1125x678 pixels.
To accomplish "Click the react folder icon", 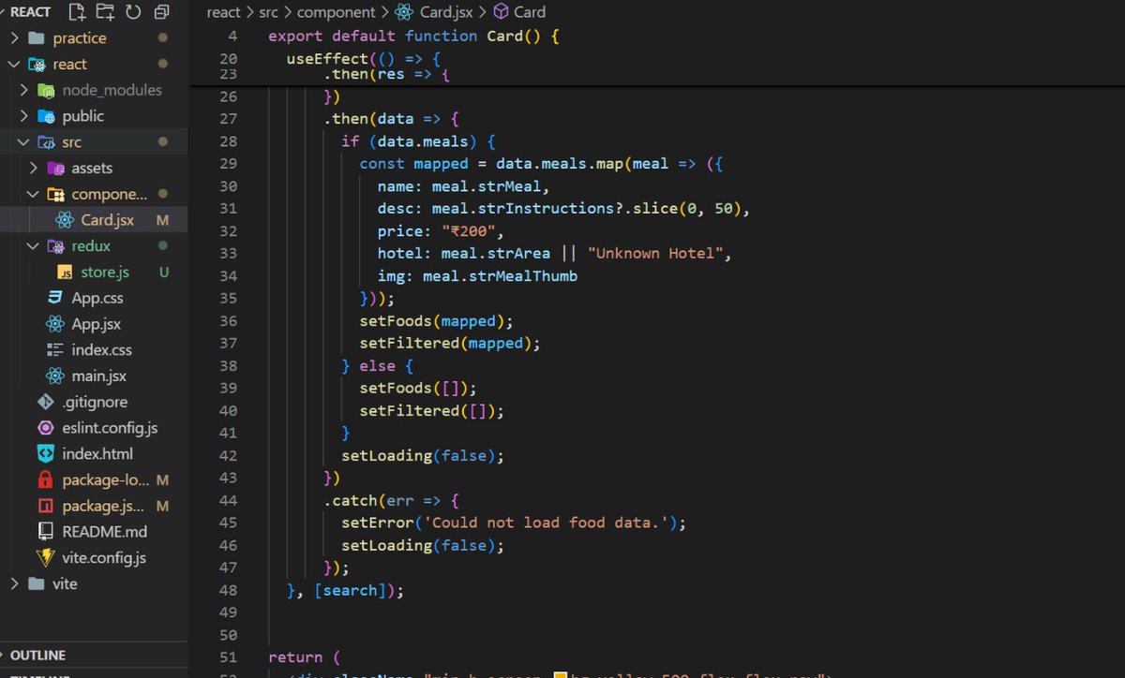I will 37,65.
